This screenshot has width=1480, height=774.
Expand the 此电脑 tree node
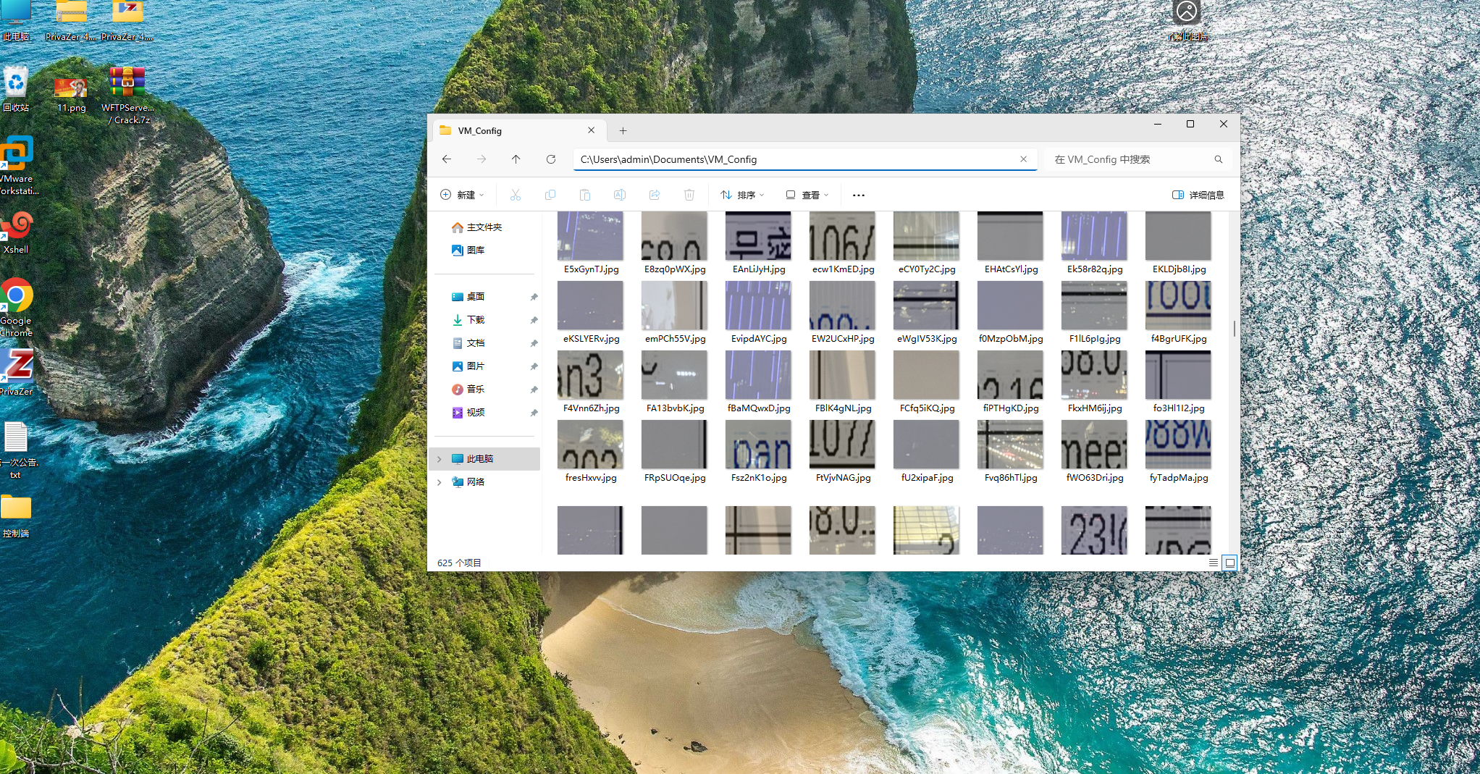(x=439, y=459)
